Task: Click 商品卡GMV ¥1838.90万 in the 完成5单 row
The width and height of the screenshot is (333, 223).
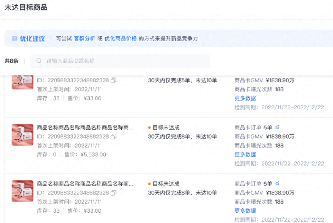Action: click(264, 80)
